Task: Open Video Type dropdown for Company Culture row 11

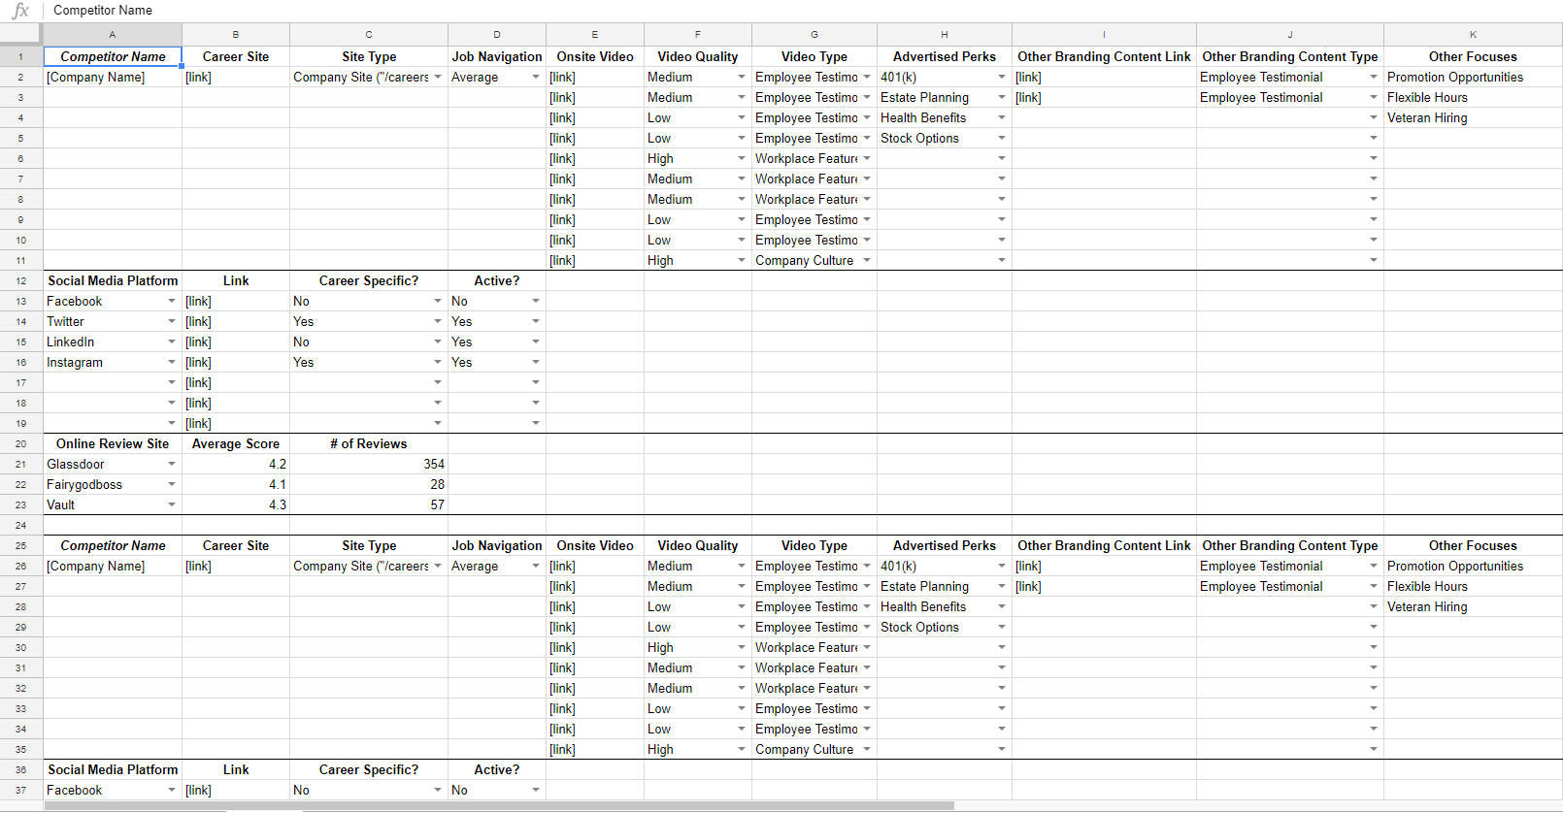Action: (867, 260)
